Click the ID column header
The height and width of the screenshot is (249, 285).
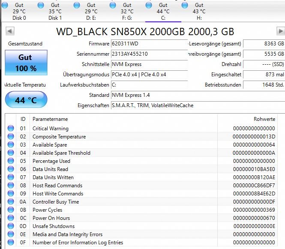click(23, 119)
